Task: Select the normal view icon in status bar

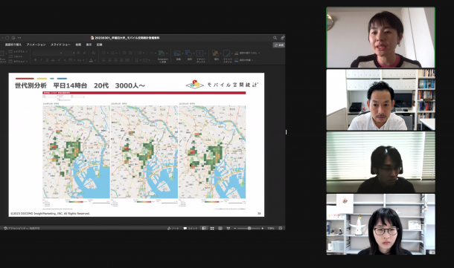Action: click(x=204, y=228)
